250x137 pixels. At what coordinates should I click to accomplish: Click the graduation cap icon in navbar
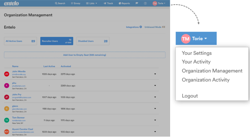(137, 3)
